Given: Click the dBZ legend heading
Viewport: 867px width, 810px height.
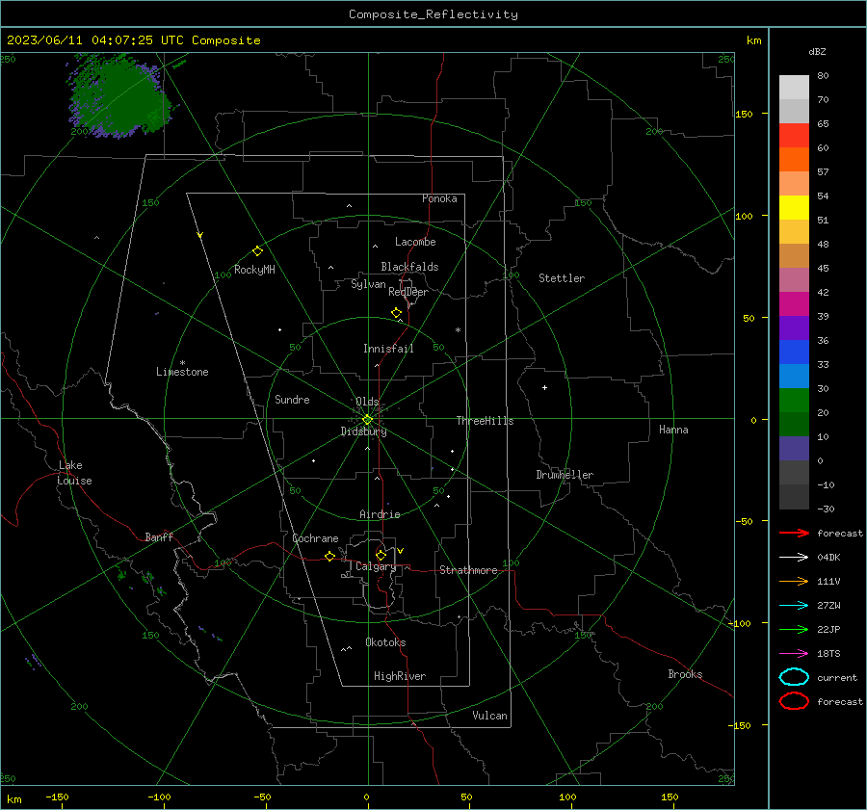Looking at the screenshot, I should click(817, 51).
